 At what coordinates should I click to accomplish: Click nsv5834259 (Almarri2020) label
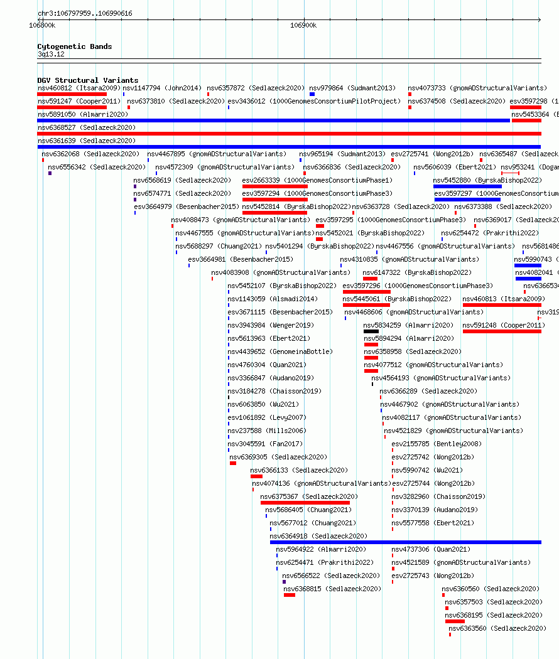pos(408,325)
